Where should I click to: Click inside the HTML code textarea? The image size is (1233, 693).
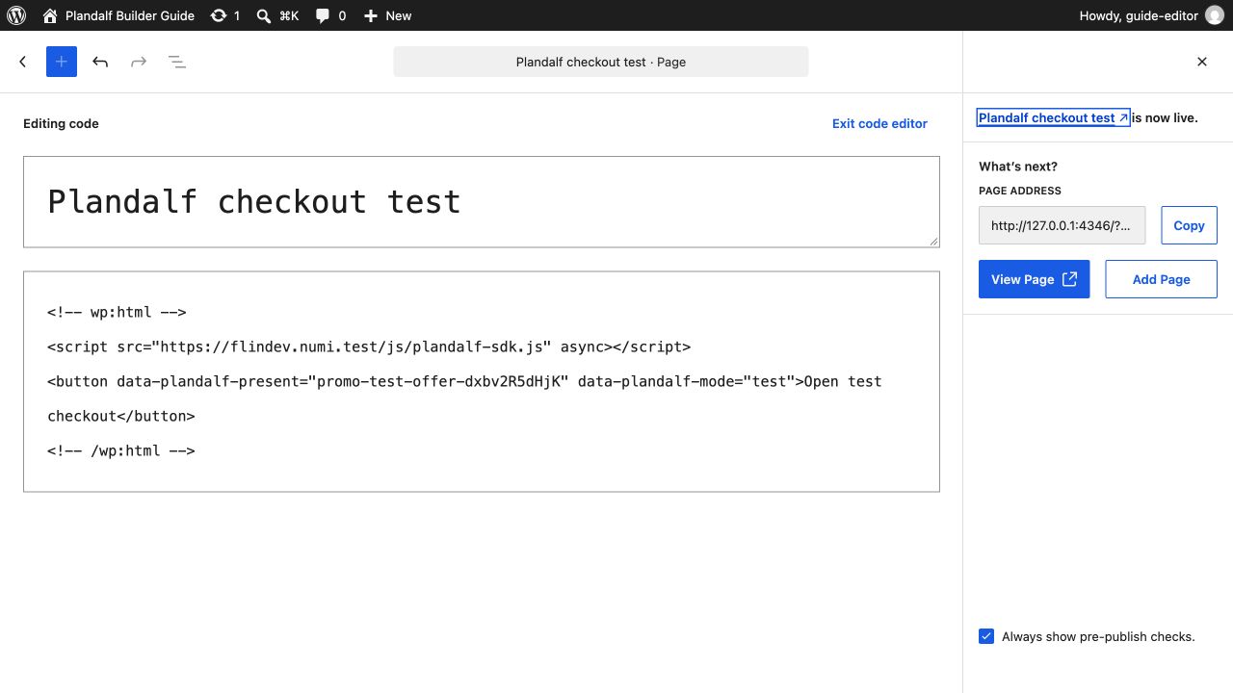pos(482,381)
